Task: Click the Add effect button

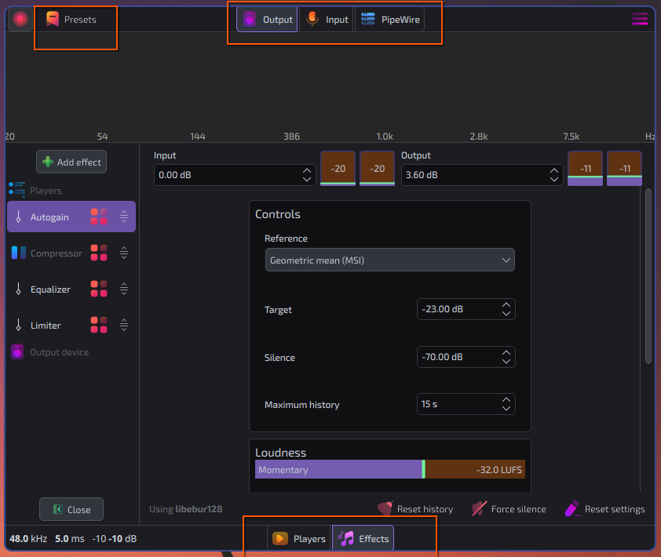Action: 71,162
